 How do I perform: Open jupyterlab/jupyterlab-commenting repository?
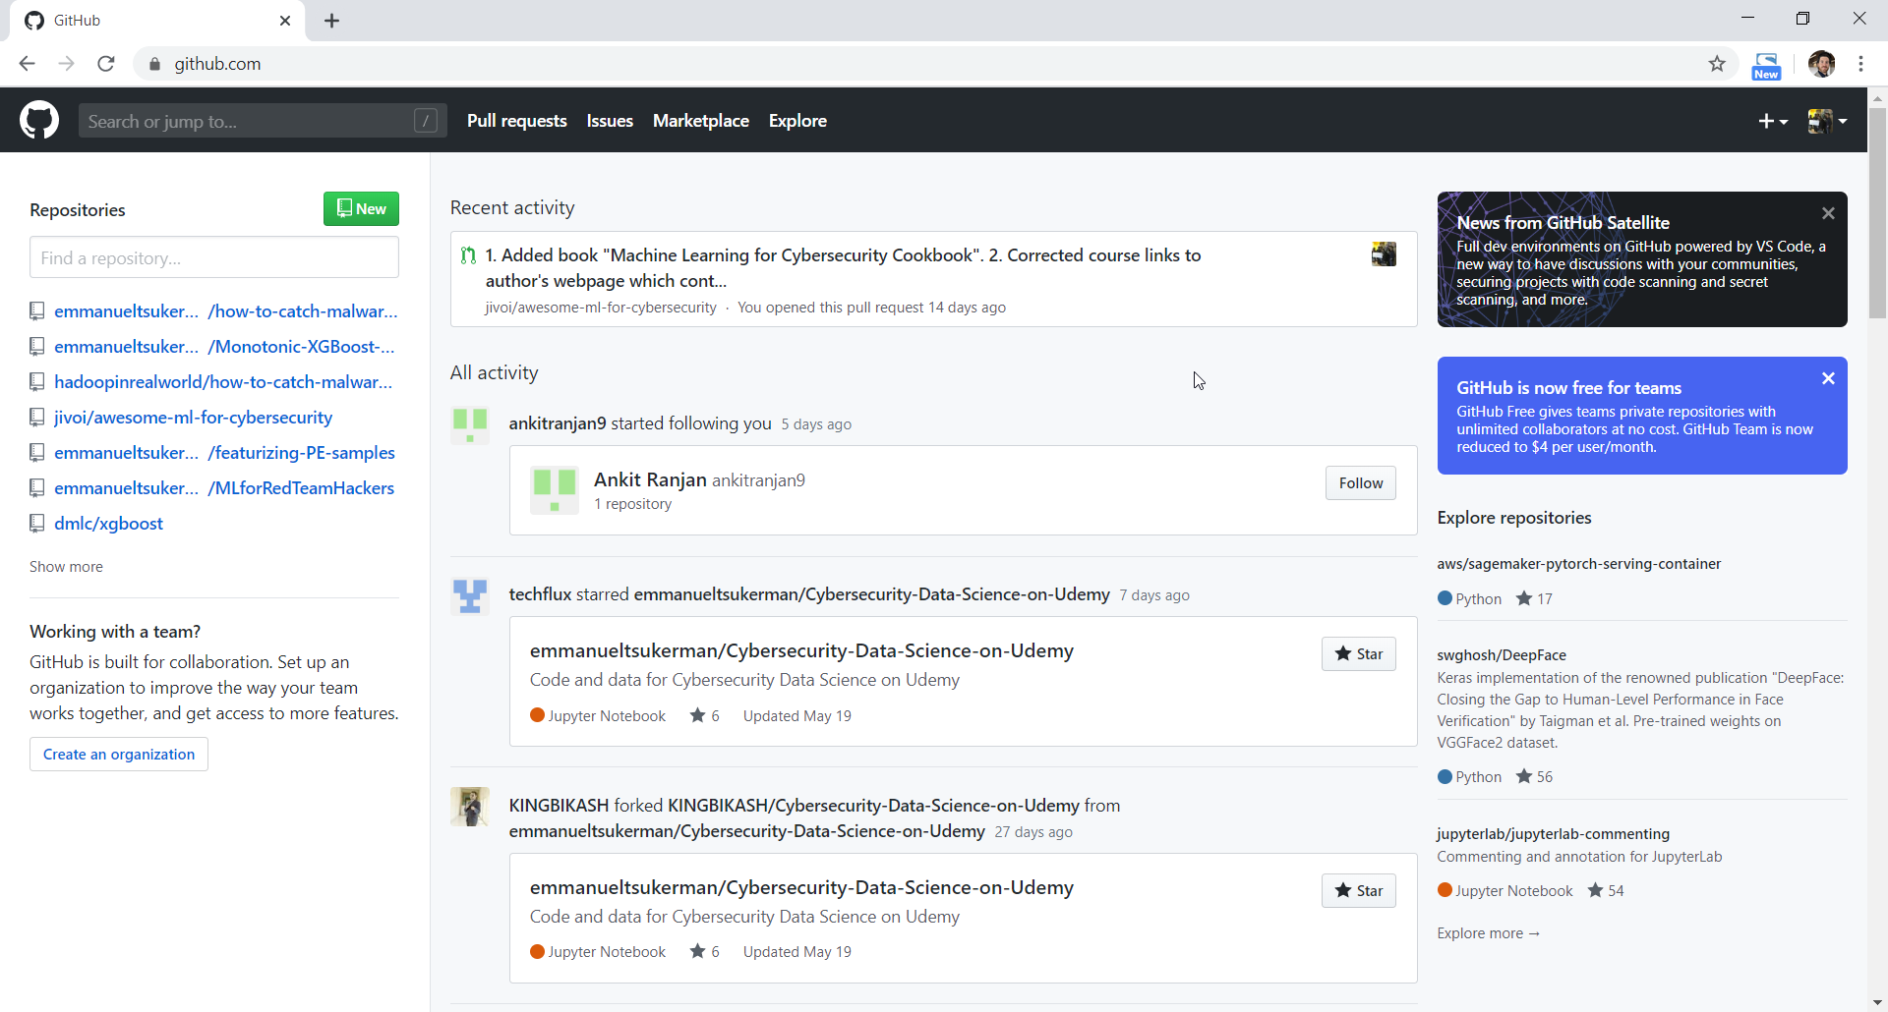click(x=1553, y=834)
